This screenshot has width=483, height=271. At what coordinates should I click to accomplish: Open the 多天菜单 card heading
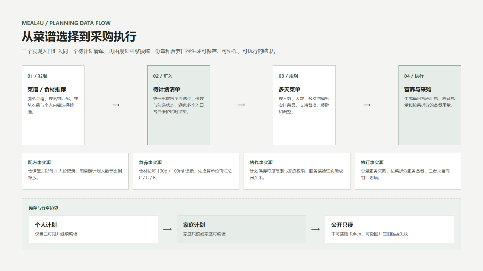(289, 89)
